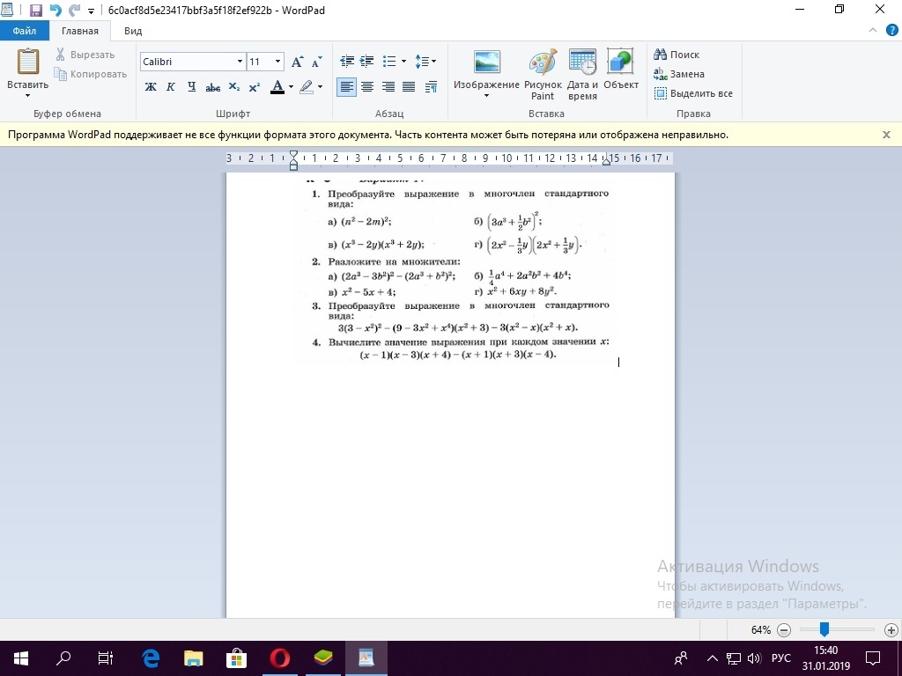Open the Windows Start menu
Screen dimensions: 902x676
[x=21, y=658]
